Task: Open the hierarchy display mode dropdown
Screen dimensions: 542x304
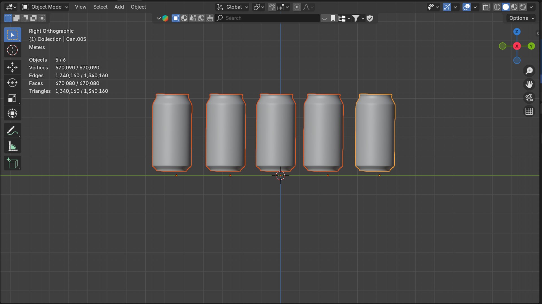Action: point(344,18)
